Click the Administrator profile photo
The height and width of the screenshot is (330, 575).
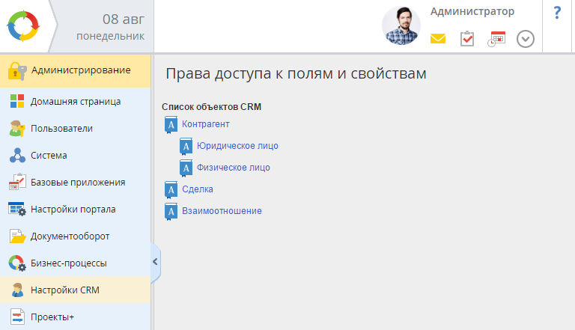coord(401,26)
